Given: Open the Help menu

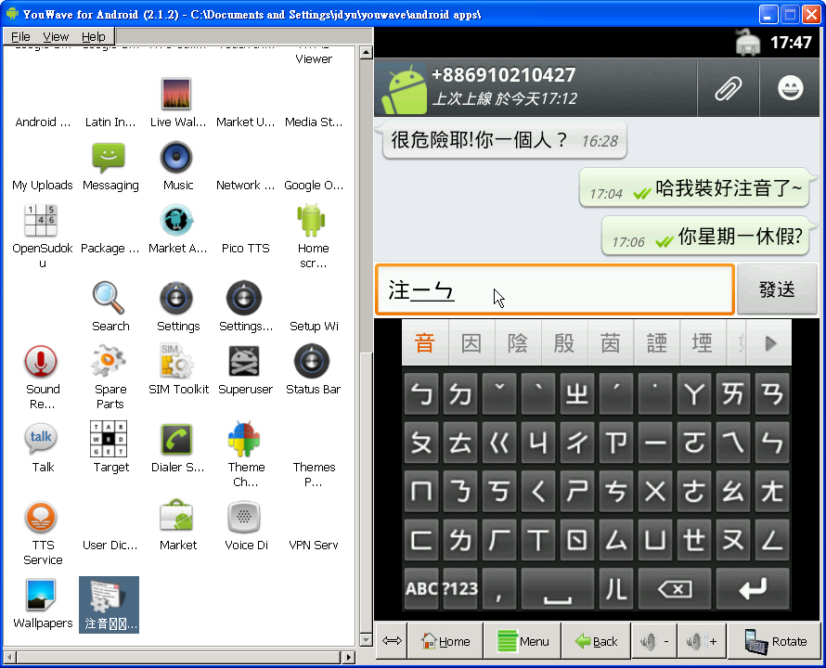Looking at the screenshot, I should [94, 36].
